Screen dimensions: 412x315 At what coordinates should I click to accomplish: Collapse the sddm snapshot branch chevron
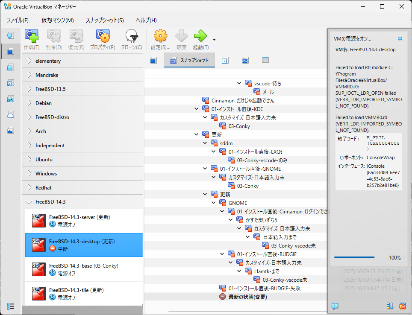click(x=205, y=143)
